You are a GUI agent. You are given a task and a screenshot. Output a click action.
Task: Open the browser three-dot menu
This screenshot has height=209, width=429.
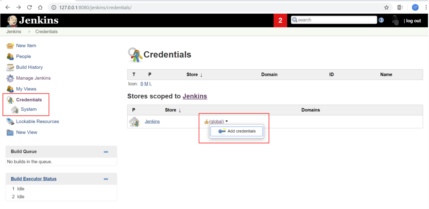tap(426, 8)
